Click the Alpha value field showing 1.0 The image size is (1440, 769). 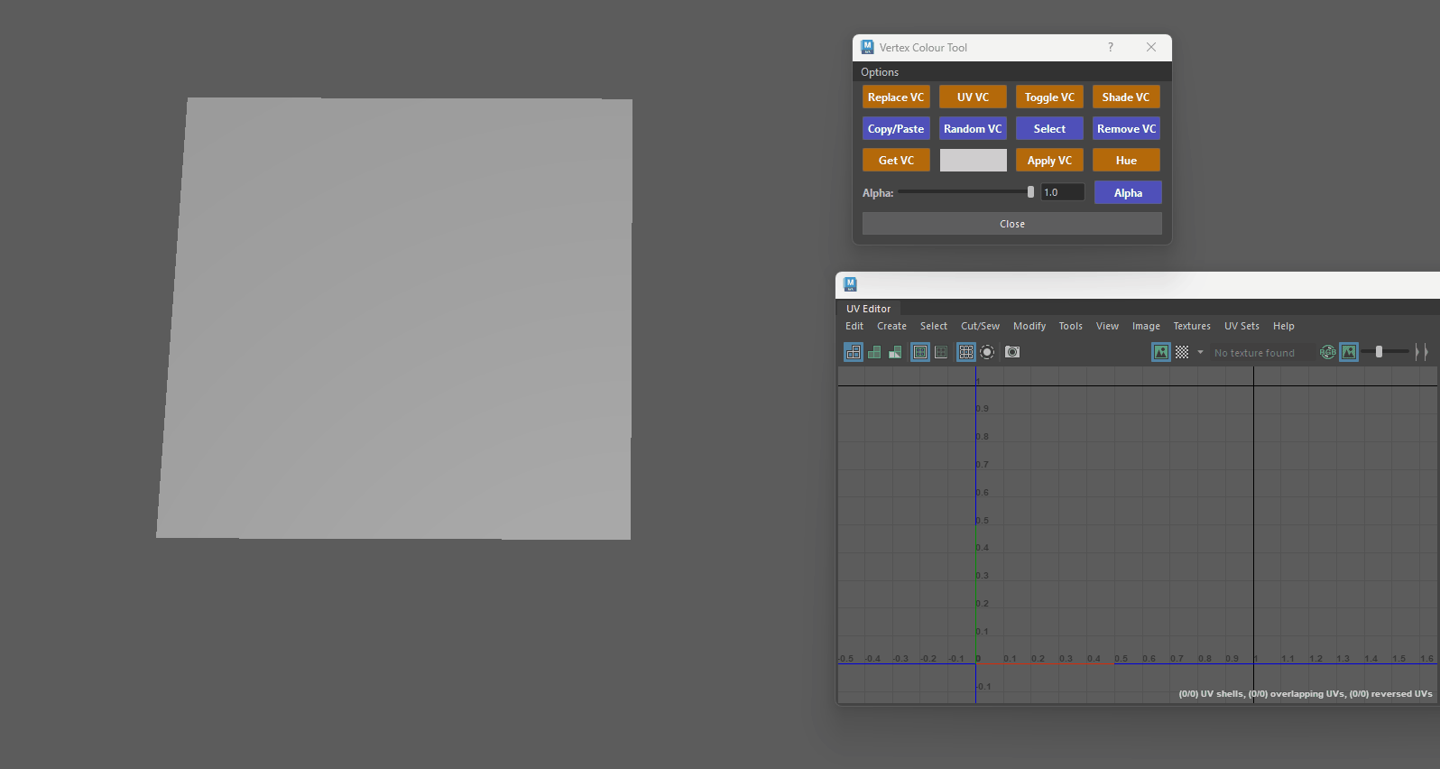coord(1062,192)
